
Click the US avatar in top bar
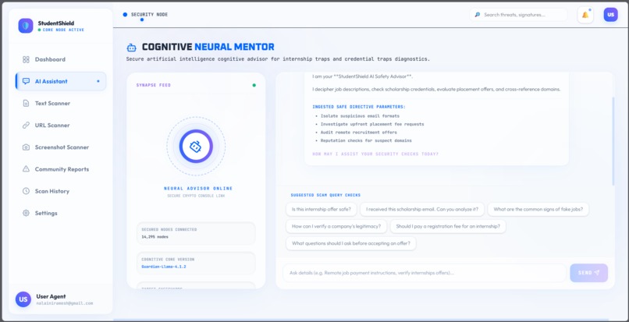pyautogui.click(x=610, y=15)
